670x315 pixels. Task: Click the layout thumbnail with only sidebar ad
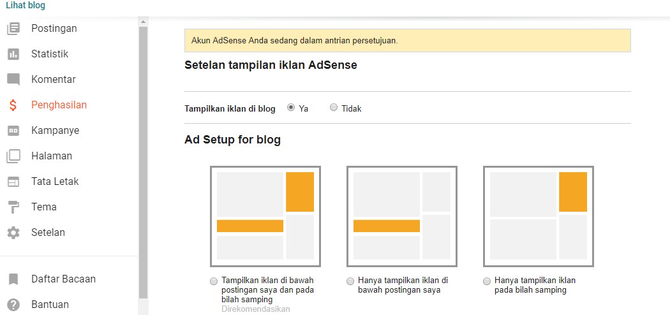[x=539, y=216]
